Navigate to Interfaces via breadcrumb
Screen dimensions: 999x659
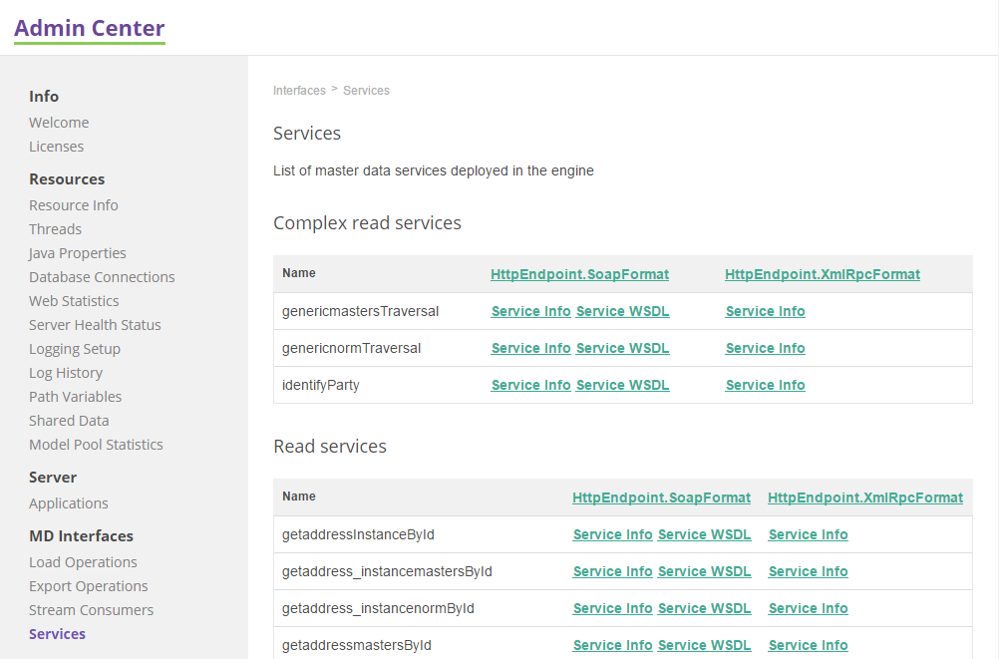(x=299, y=90)
